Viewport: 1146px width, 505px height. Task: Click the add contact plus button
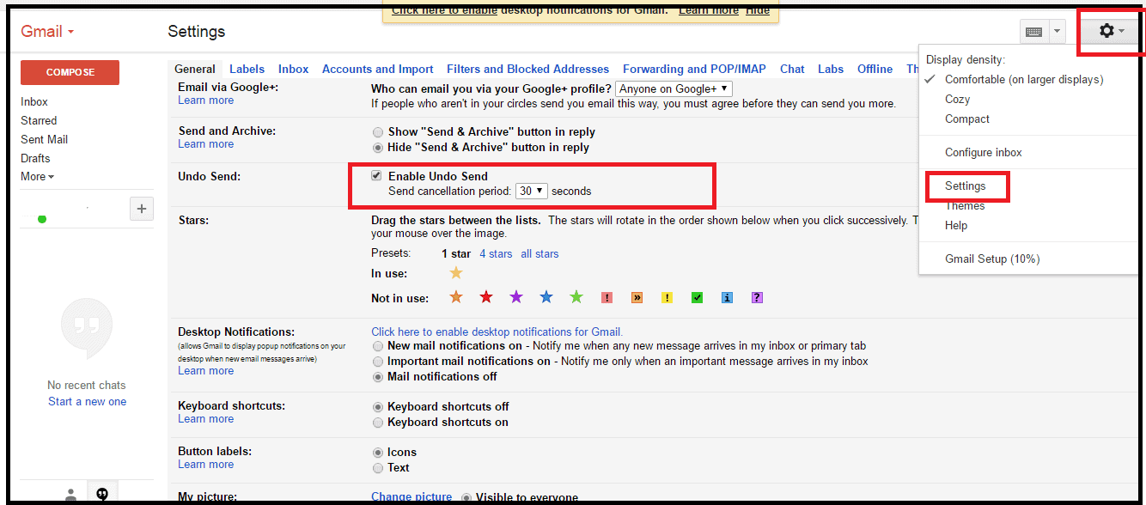click(x=141, y=208)
